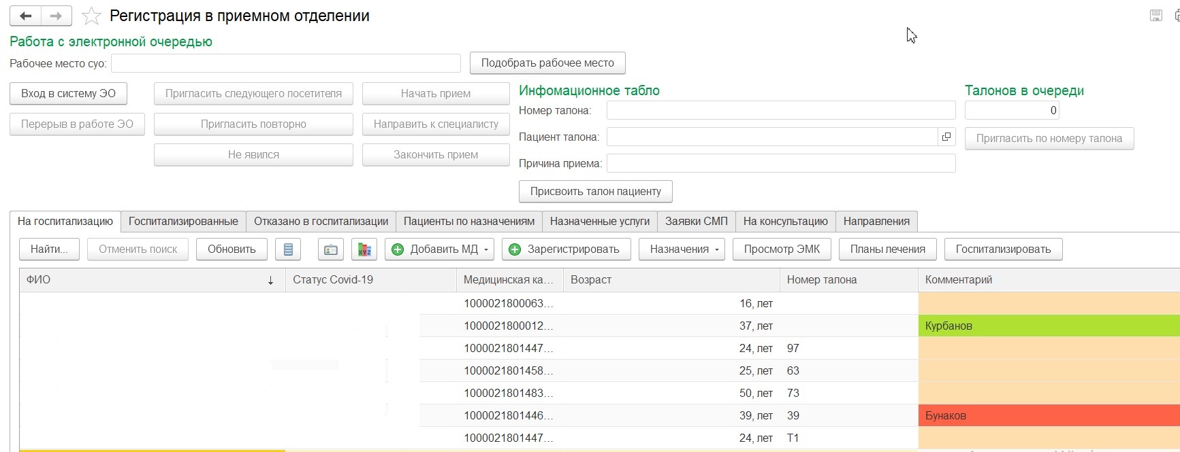1180x452 pixels.
Task: Expand the Назначения dropdown menu
Action: tap(717, 249)
